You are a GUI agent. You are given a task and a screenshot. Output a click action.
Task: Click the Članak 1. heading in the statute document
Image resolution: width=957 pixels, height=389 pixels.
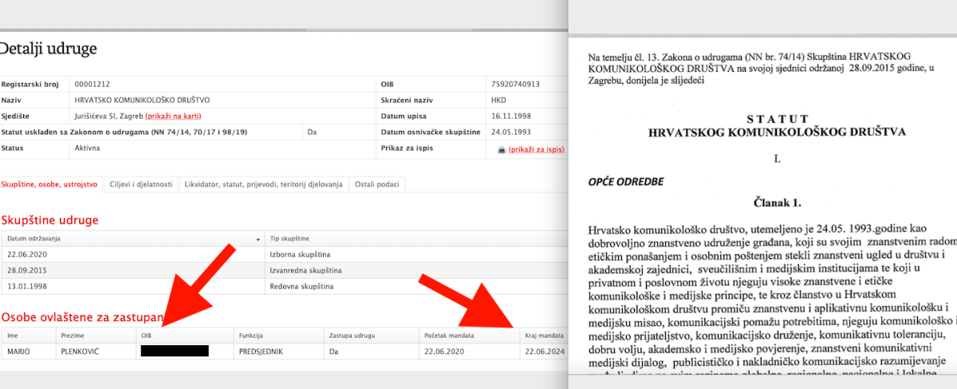click(x=777, y=203)
